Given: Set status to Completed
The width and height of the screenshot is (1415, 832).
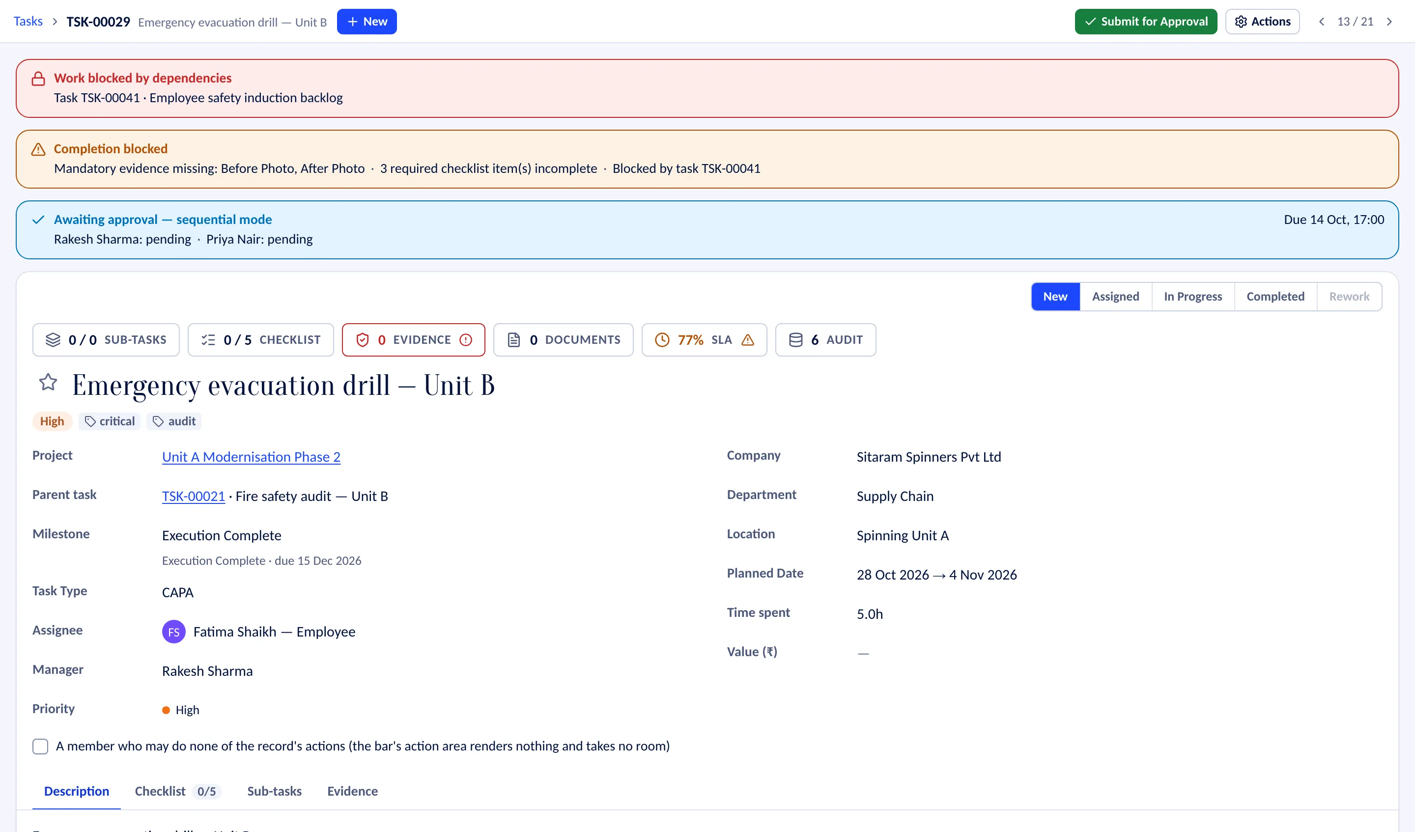Looking at the screenshot, I should pos(1275,297).
